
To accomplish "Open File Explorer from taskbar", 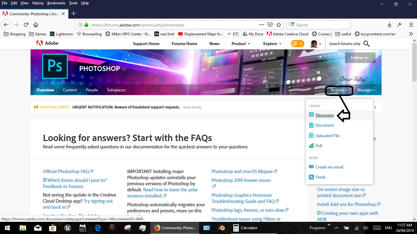I will [23, 228].
